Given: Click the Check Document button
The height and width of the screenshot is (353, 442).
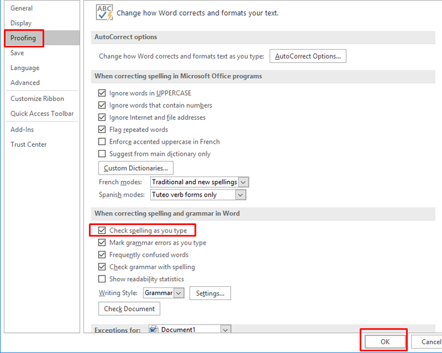Looking at the screenshot, I should (129, 309).
